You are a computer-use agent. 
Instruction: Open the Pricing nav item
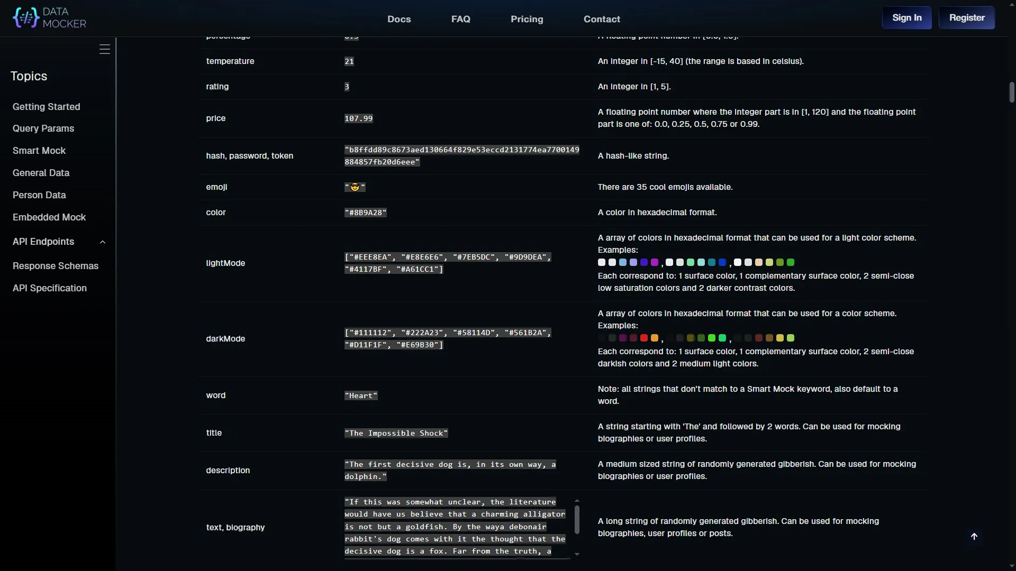click(527, 19)
